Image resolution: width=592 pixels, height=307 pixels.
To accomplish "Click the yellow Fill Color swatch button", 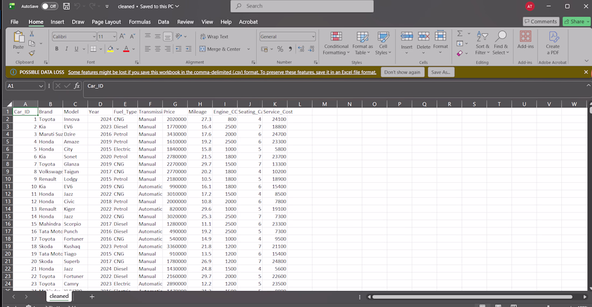I will pyautogui.click(x=110, y=49).
